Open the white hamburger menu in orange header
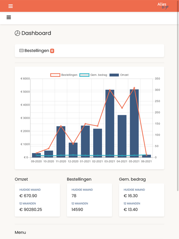The width and height of the screenshot is (179, 239). [11, 6]
